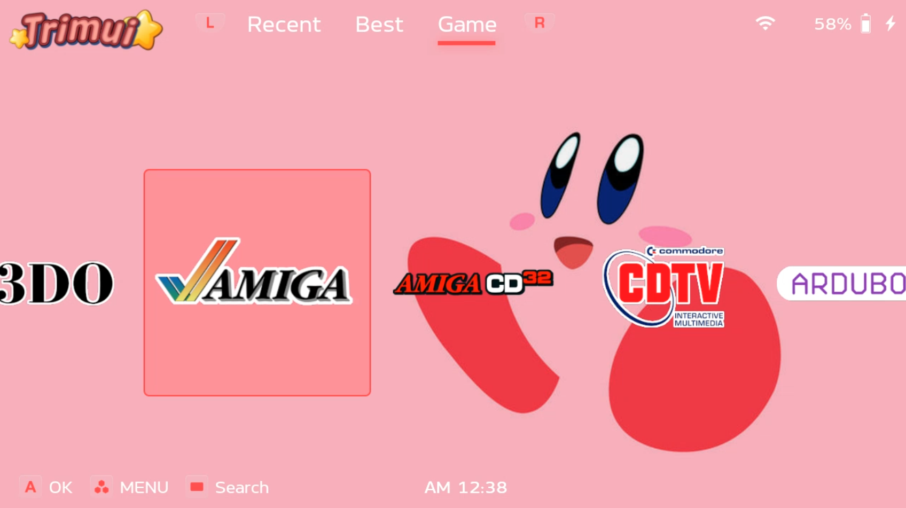Click the Trimui logo
Image resolution: width=906 pixels, height=508 pixels.
coord(86,30)
